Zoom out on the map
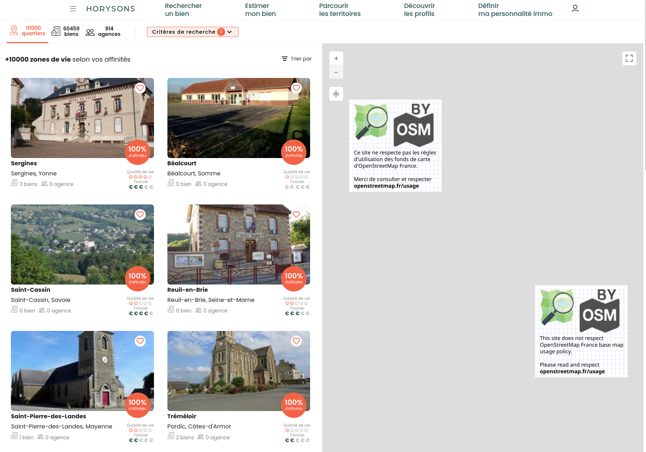Viewport: 646px width, 452px height. (336, 72)
